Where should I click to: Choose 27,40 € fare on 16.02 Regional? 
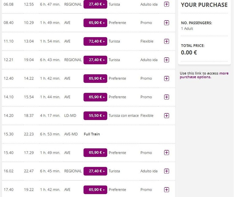pyautogui.click(x=95, y=171)
